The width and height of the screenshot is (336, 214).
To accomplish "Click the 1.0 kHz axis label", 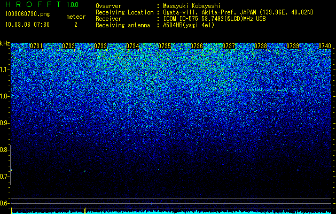I will (x=5, y=96).
